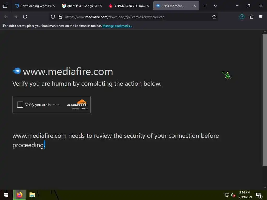267x200 pixels.
Task: Open the Firefox application menu
Action: [261, 17]
